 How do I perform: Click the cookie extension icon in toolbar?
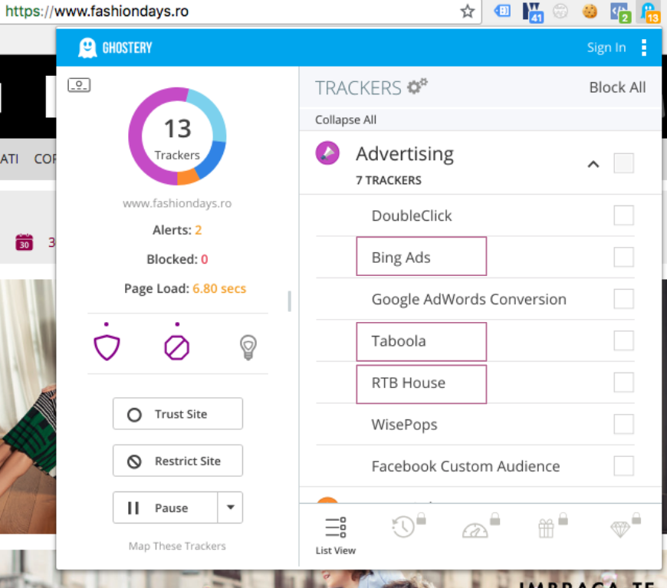click(x=590, y=11)
